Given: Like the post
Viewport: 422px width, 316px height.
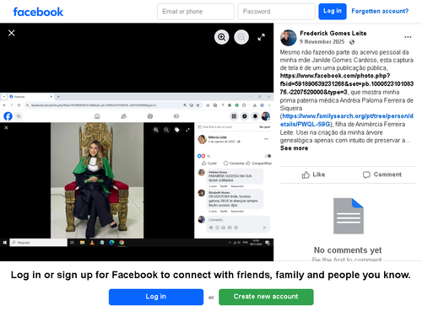Looking at the screenshot, I should click(313, 174).
